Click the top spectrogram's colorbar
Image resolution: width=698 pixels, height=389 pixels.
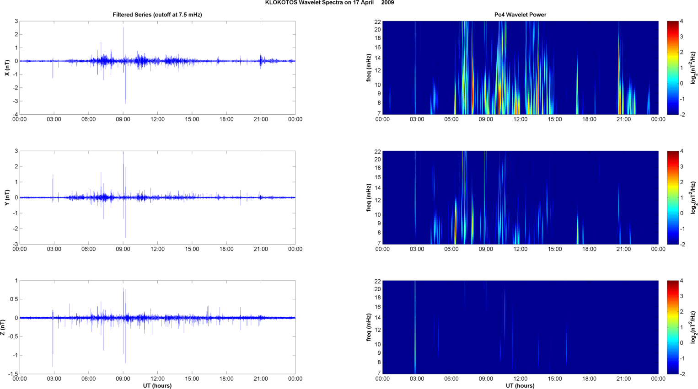(x=672, y=68)
